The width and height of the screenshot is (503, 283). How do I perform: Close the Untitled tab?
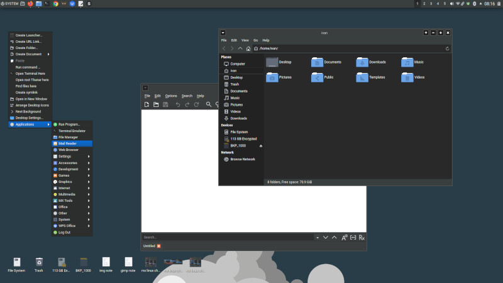(x=159, y=246)
